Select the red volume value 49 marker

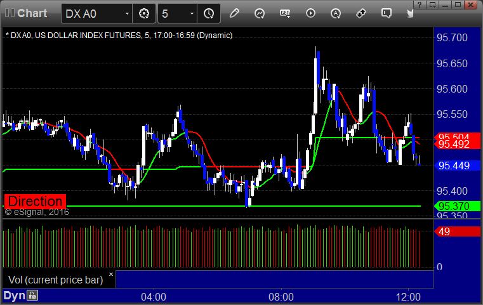tap(457, 231)
